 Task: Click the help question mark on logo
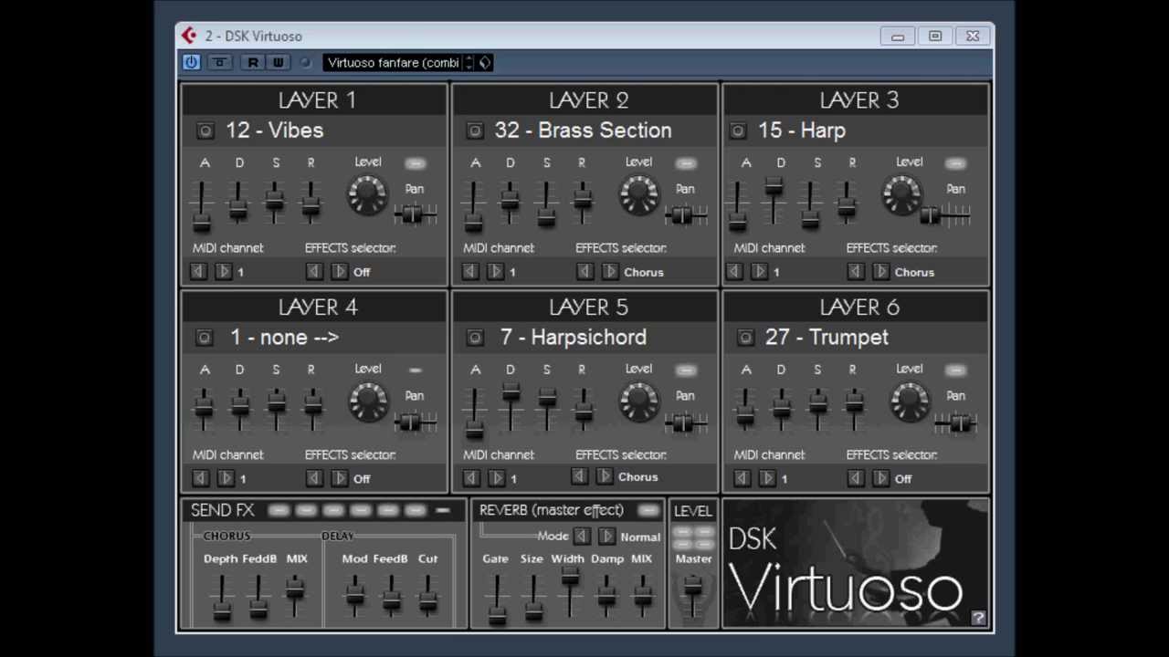click(978, 618)
